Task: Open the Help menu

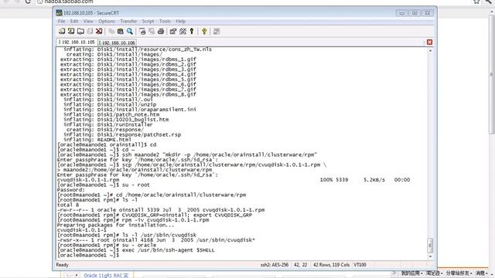Action: 180,21
